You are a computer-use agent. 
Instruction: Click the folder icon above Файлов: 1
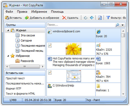click(98, 86)
